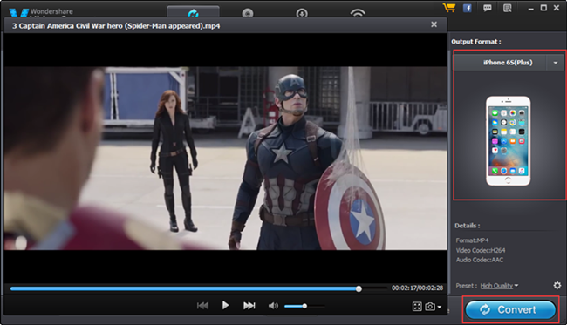This screenshot has width=567, height=325.
Task: Play the video
Action: tap(225, 306)
